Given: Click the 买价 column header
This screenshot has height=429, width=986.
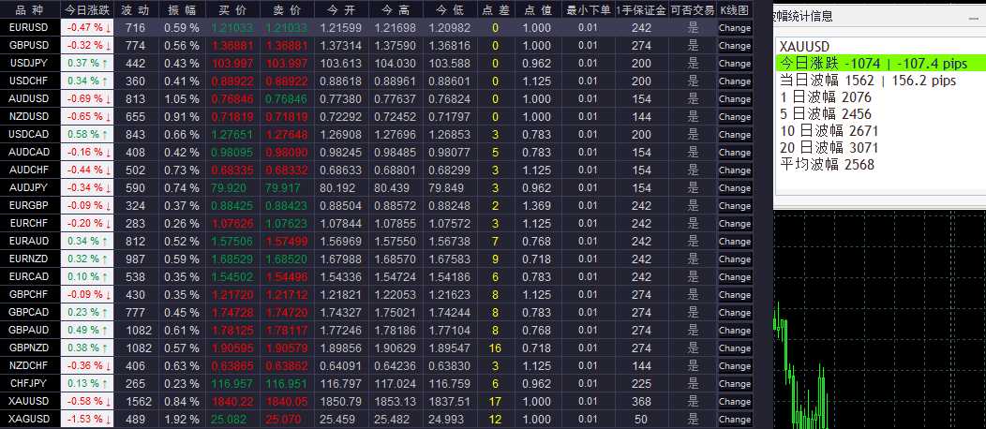Looking at the screenshot, I should click(x=232, y=10).
